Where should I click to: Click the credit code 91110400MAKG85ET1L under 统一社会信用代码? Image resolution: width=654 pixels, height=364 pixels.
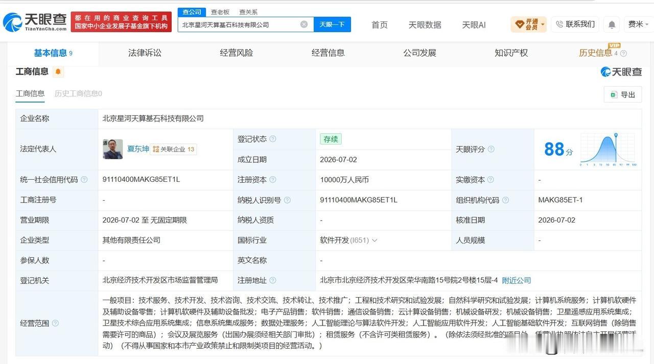(x=142, y=180)
